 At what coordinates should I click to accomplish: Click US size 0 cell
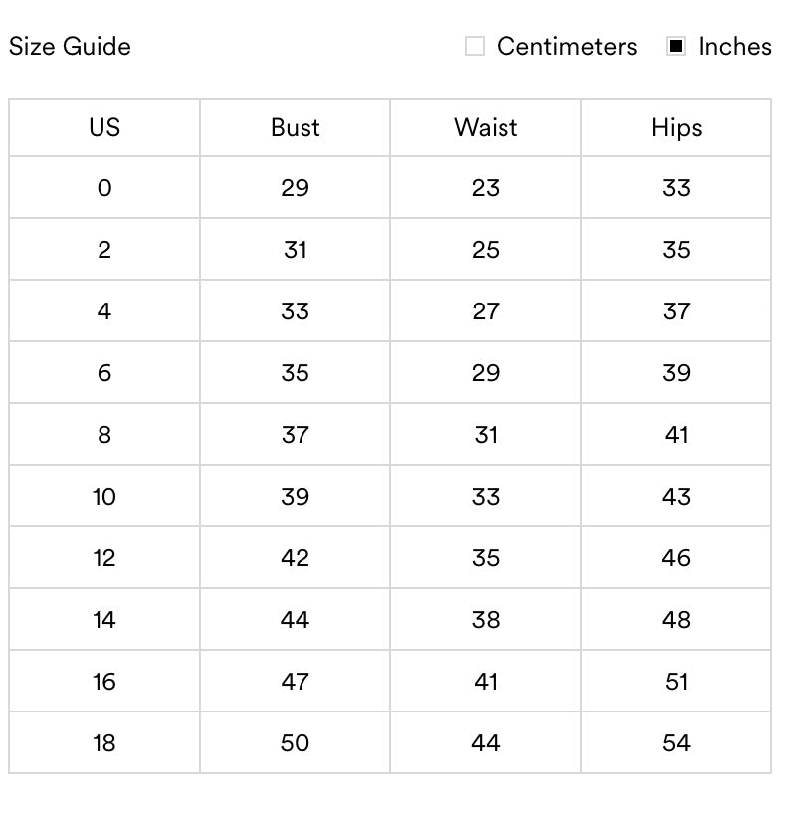pos(104,188)
